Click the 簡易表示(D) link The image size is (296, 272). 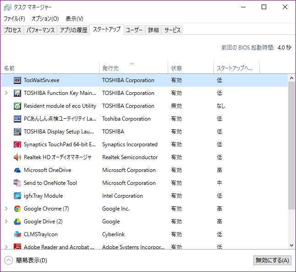tap(31, 261)
